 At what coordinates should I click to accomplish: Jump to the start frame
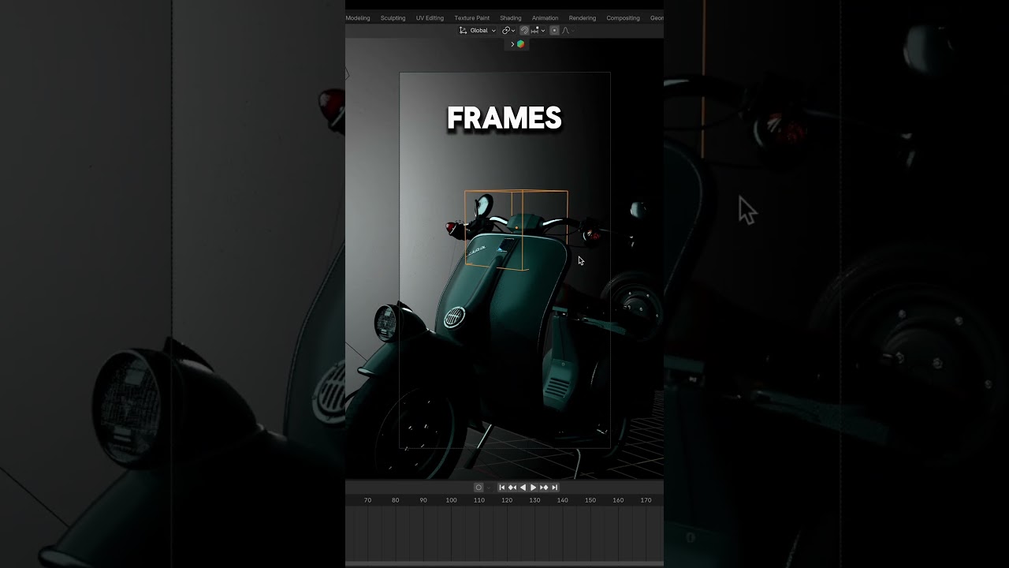coord(502,488)
